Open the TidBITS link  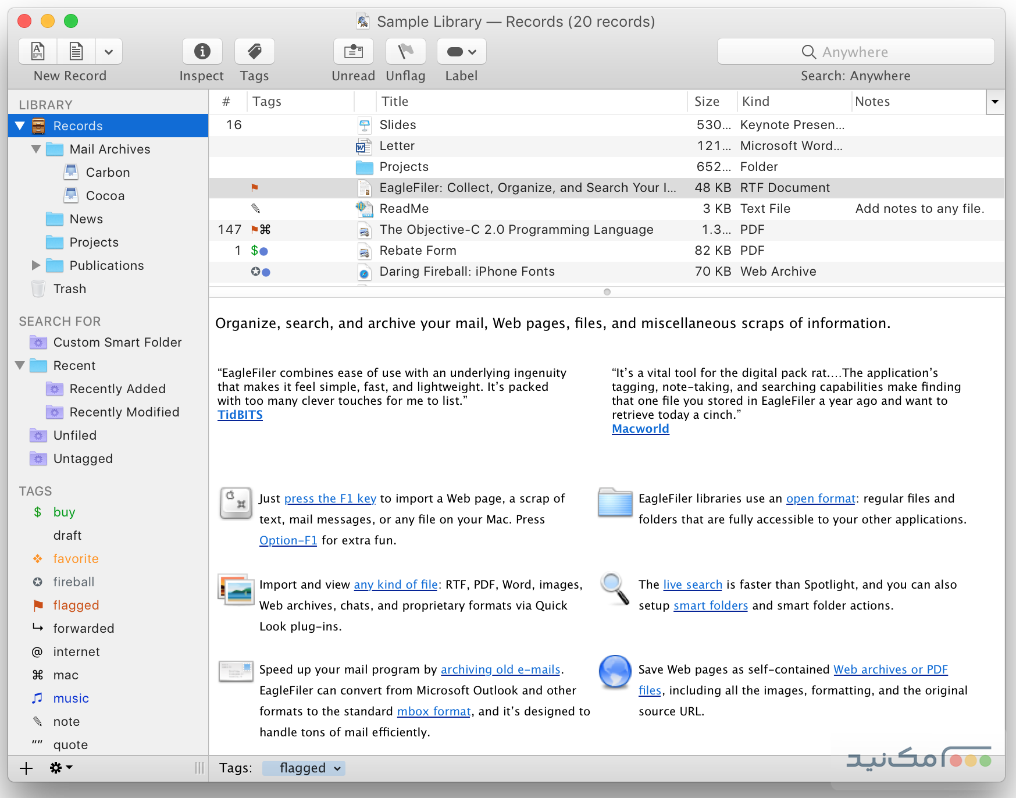240,415
